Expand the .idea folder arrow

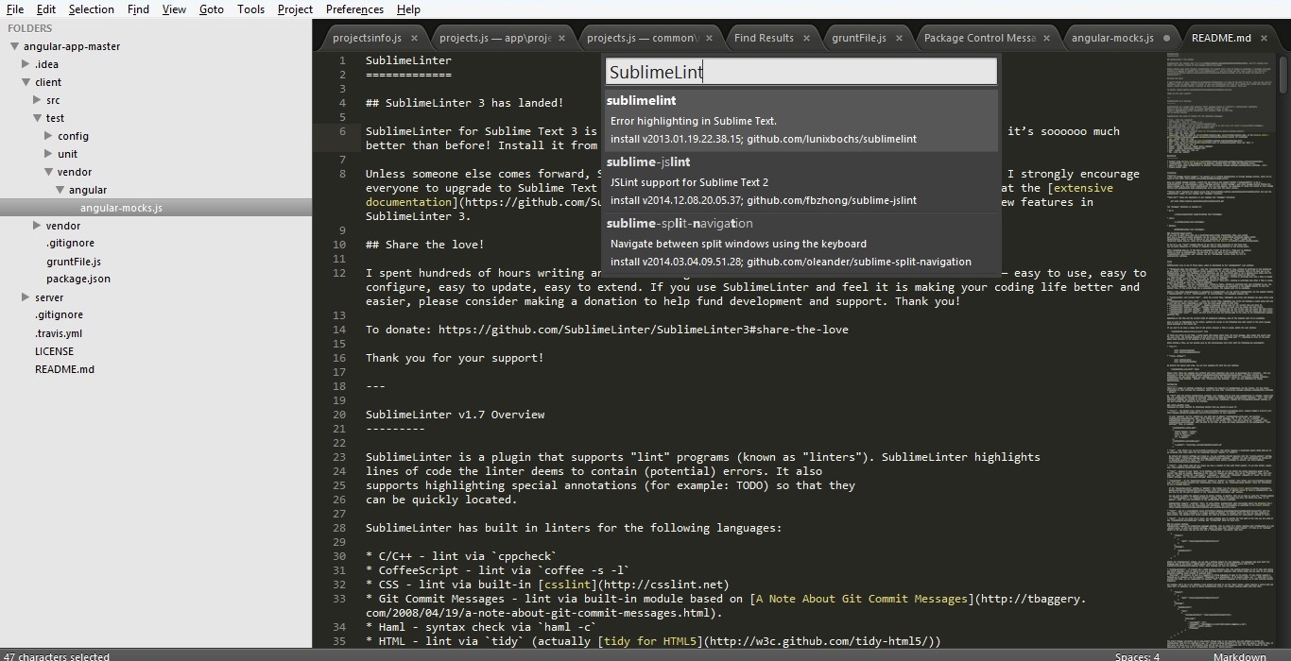(26, 64)
